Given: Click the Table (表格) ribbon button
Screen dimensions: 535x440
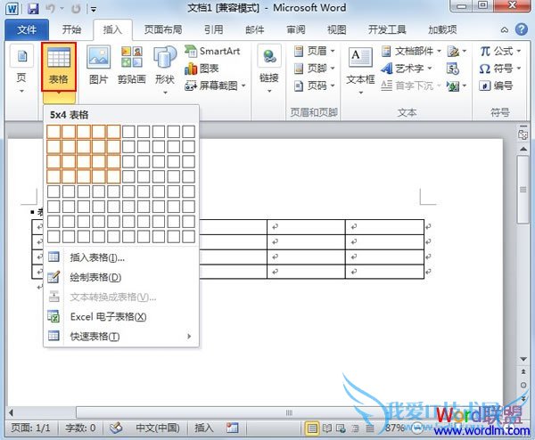Looking at the screenshot, I should (x=58, y=67).
